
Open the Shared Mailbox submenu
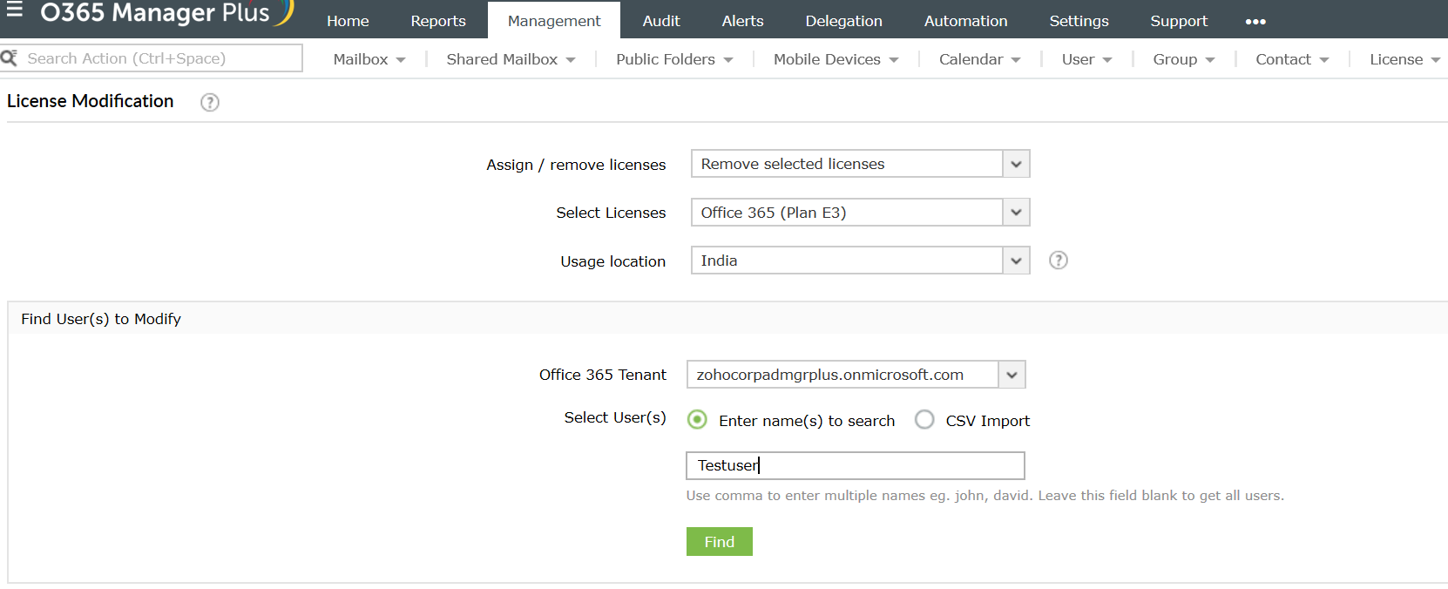511,59
